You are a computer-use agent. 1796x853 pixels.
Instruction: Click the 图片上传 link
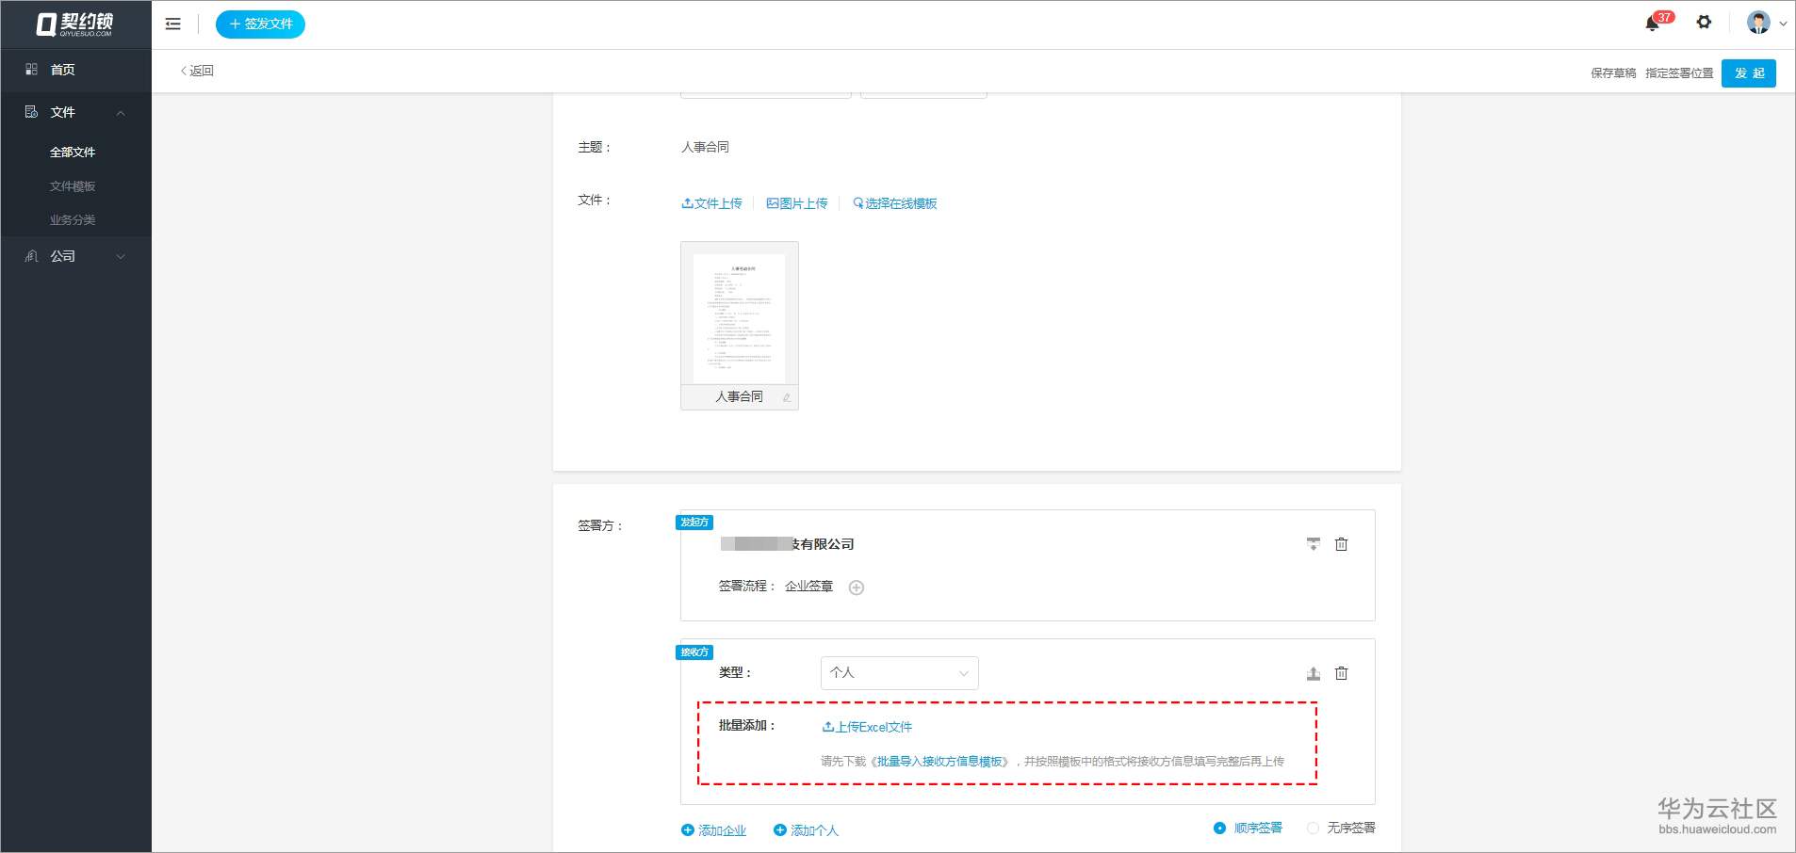797,203
